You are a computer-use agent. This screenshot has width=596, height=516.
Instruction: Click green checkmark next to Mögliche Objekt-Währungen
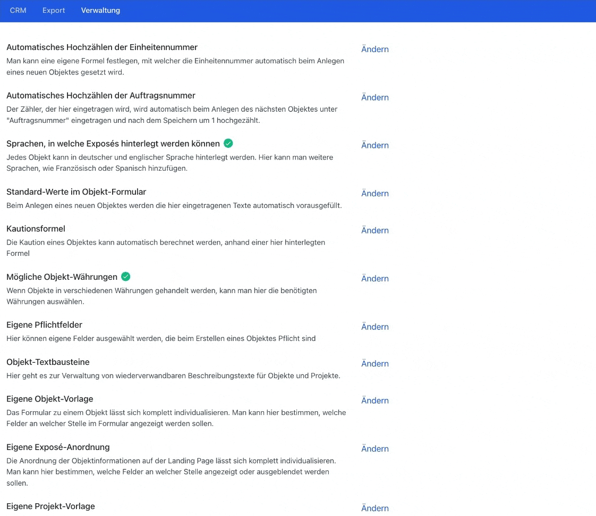click(125, 277)
